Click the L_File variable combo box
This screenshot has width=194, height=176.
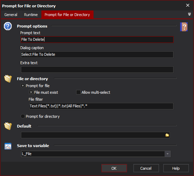(x=96, y=154)
